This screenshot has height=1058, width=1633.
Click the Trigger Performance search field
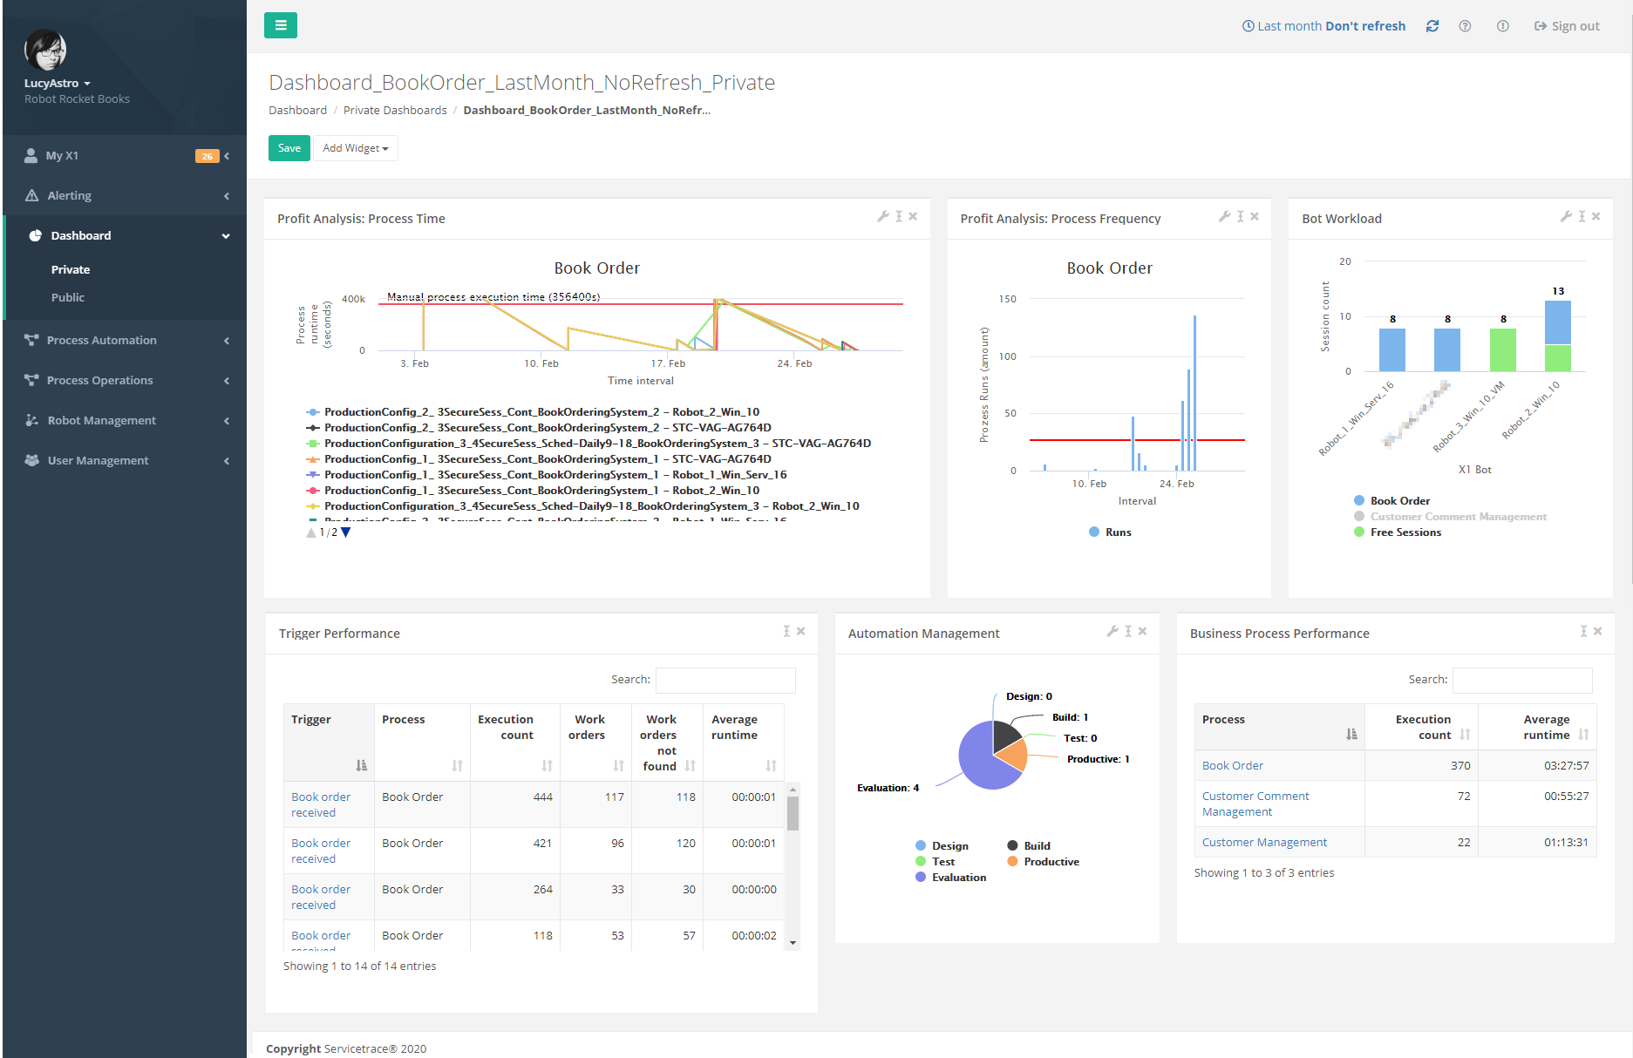[725, 680]
